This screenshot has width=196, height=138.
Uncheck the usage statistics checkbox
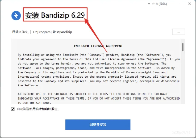13,109
